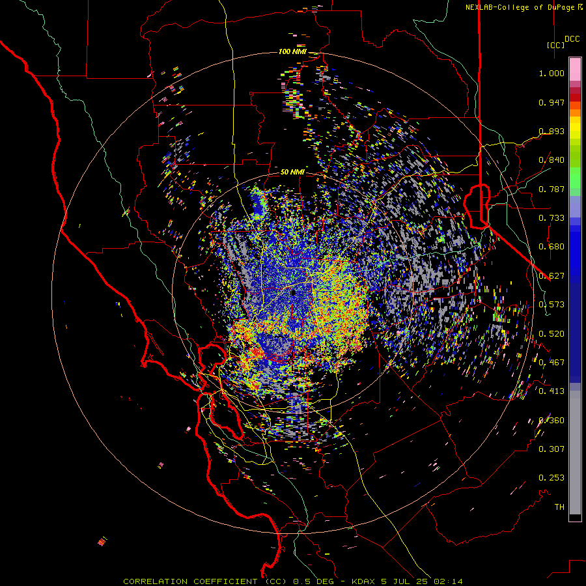Click the 0.307 scale value
The height and width of the screenshot is (586, 586).
pos(551,449)
